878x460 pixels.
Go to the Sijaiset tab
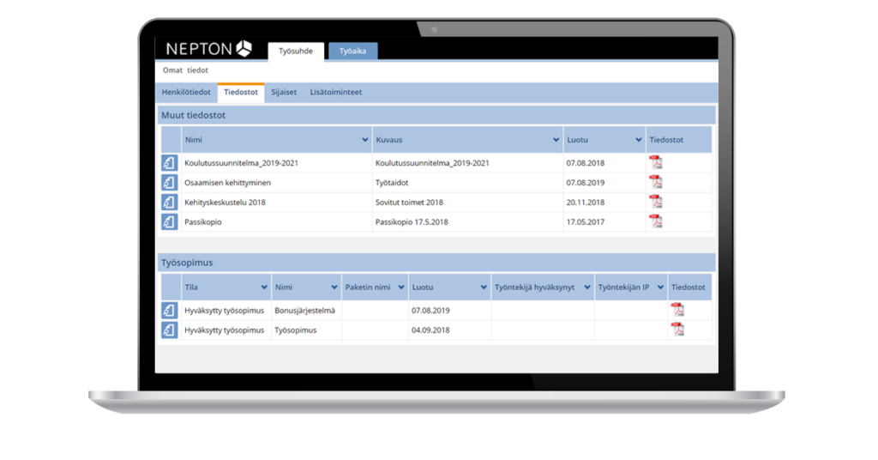(x=283, y=92)
